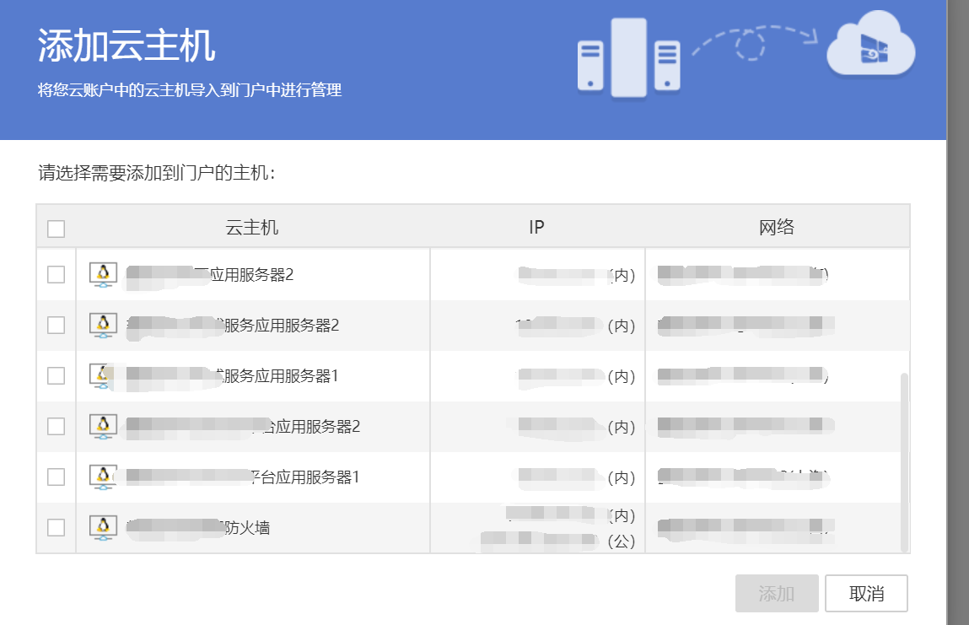Click the IP column header
969x625 pixels.
[x=536, y=228]
